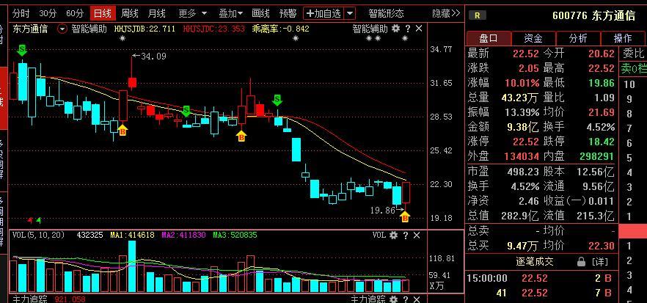Click the B buy signal mid-chart
The image size is (647, 303).
pyautogui.click(x=242, y=136)
